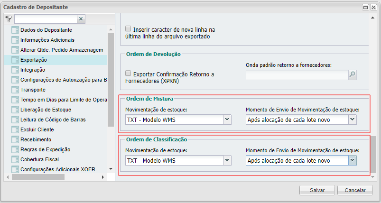This screenshot has width=381, height=203.
Task: Open Momento de Envio dropdown in Ordem de Classificação
Action: 352,161
